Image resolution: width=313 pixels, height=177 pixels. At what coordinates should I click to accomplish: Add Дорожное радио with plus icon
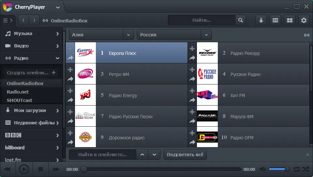tap(70, 133)
